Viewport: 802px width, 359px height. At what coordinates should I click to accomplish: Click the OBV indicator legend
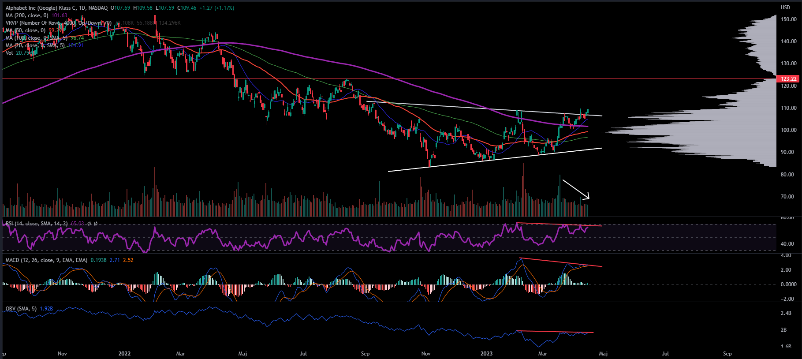coord(21,309)
